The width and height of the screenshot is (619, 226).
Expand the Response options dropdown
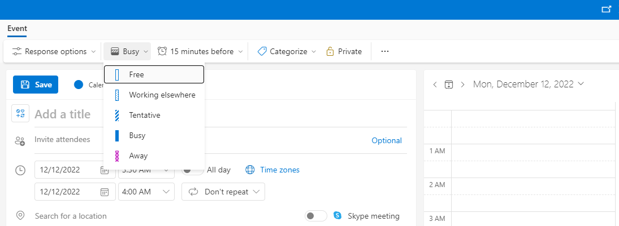54,52
